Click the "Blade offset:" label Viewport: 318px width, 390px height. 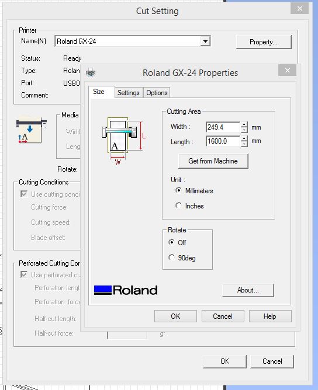coord(48,237)
